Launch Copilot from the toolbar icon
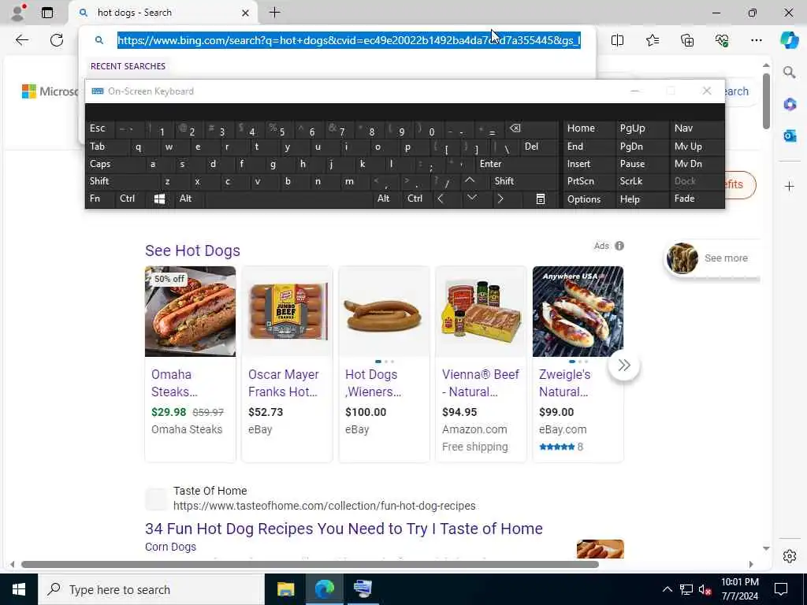The width and height of the screenshot is (807, 605). point(789,40)
